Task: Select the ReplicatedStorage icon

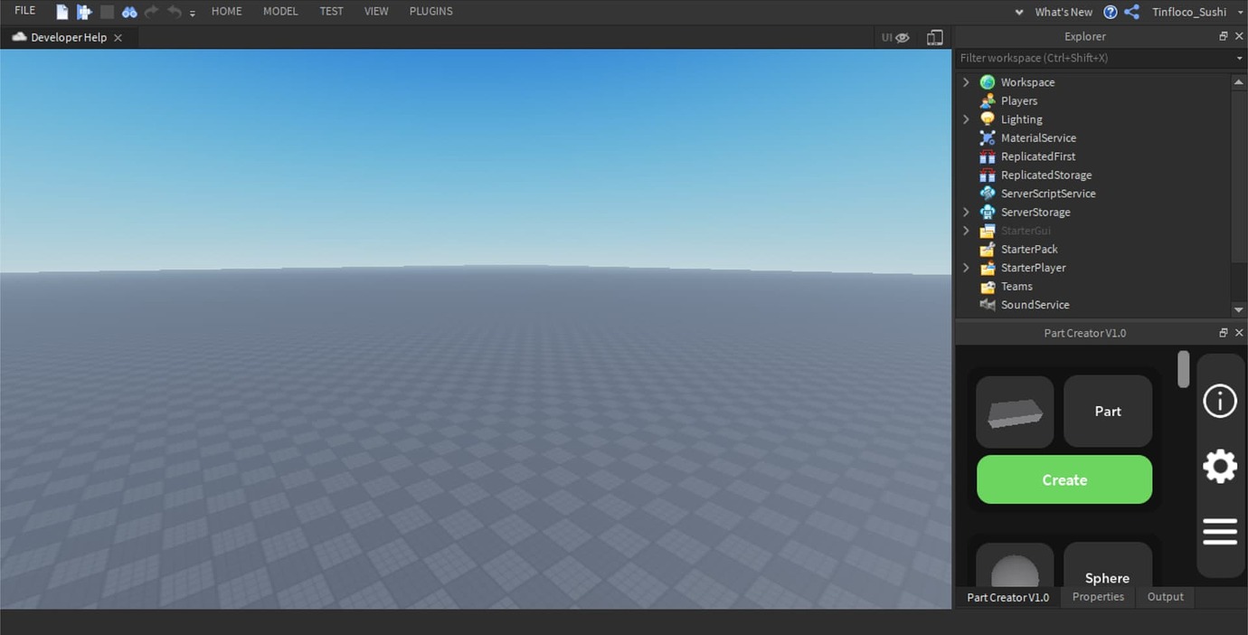Action: [988, 175]
